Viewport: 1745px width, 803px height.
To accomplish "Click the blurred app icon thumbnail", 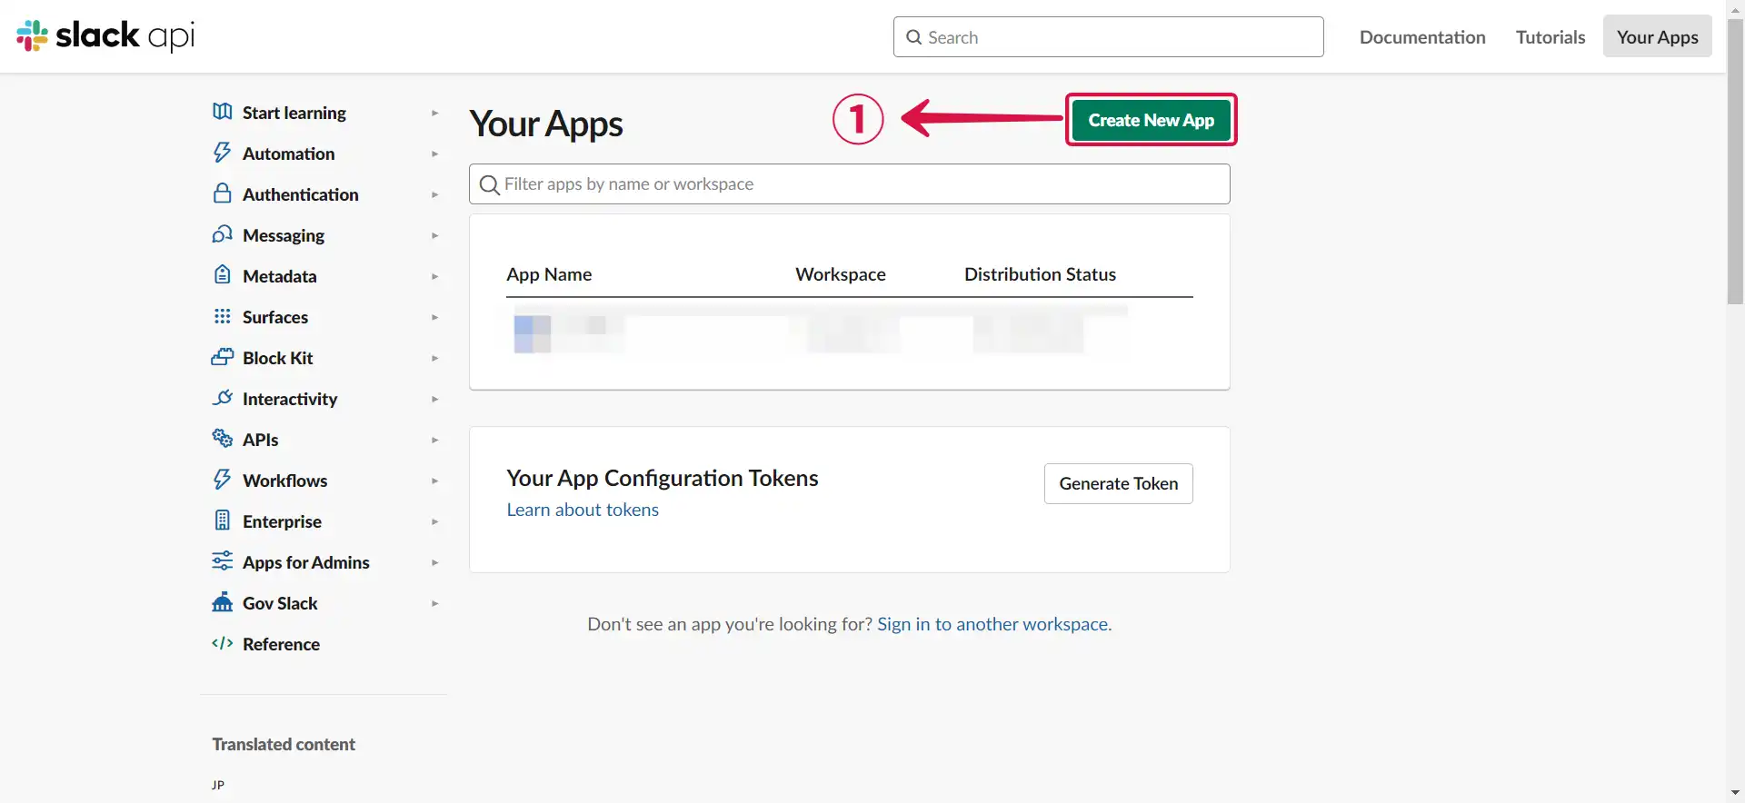I will click(x=533, y=333).
